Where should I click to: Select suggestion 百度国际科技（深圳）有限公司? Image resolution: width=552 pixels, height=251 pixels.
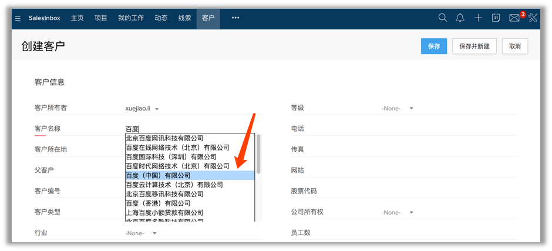click(x=190, y=156)
